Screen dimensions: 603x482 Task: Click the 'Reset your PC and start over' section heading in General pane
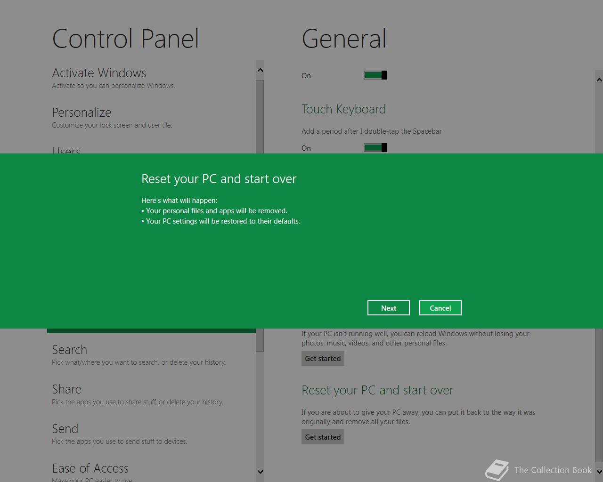377,390
